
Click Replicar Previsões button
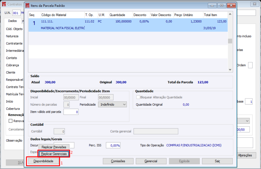pos(54,147)
